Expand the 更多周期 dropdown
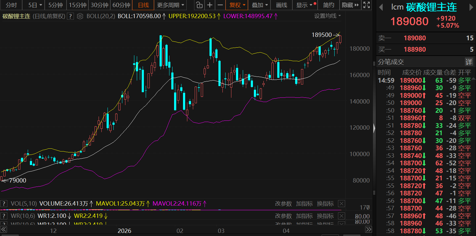Viewport: 476px width, 236px height. [171, 5]
